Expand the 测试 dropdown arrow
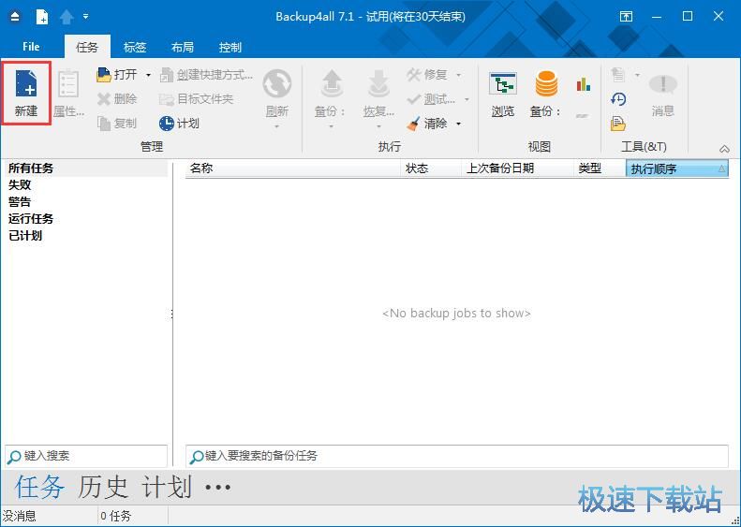Viewport: 741px width, 527px height. 467,99
